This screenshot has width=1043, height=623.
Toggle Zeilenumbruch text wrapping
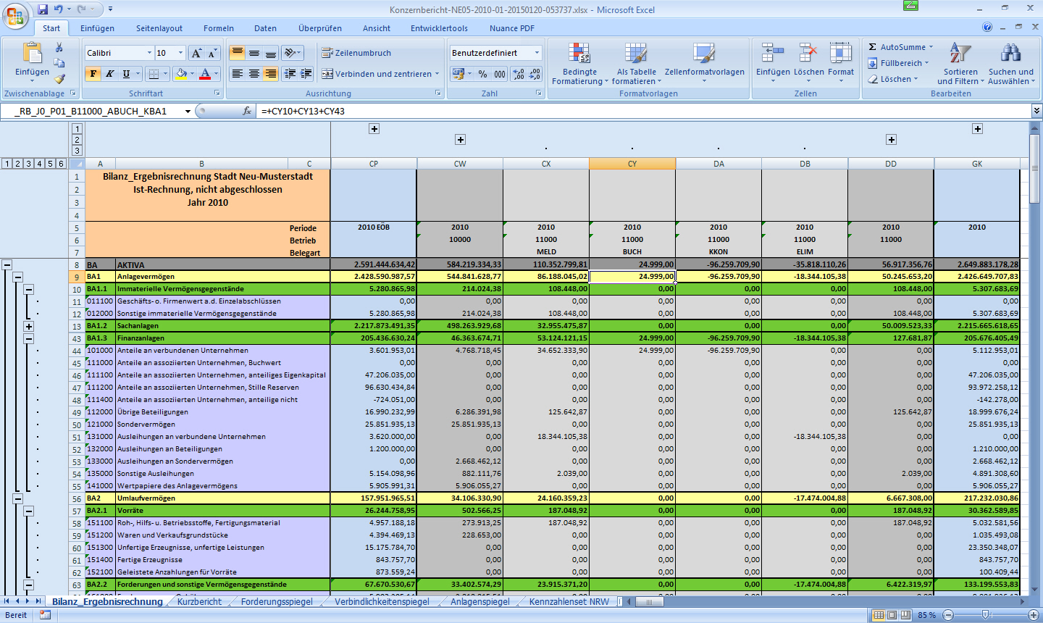point(356,53)
